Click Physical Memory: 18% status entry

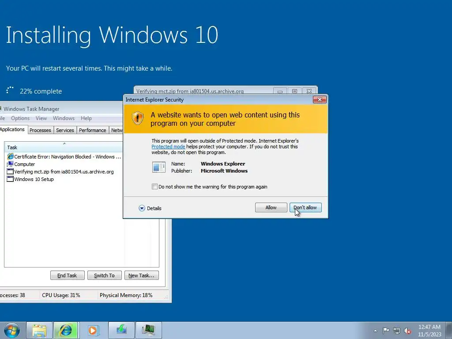[x=126, y=295]
